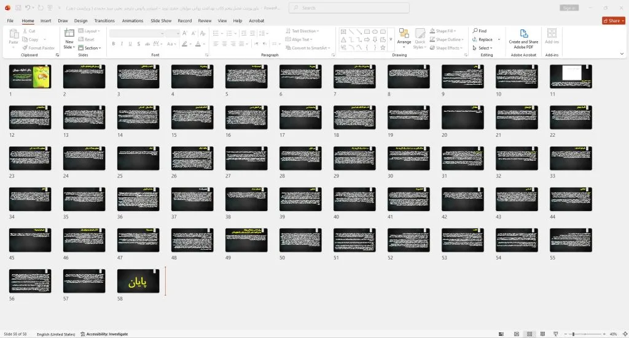
Task: Click Increase Font Size icon
Action: tap(184, 33)
